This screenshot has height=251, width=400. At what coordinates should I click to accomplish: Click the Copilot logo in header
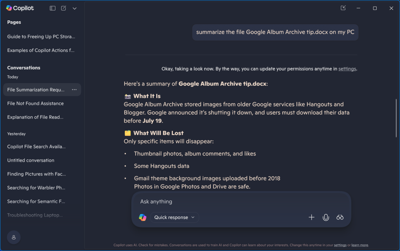click(x=9, y=8)
